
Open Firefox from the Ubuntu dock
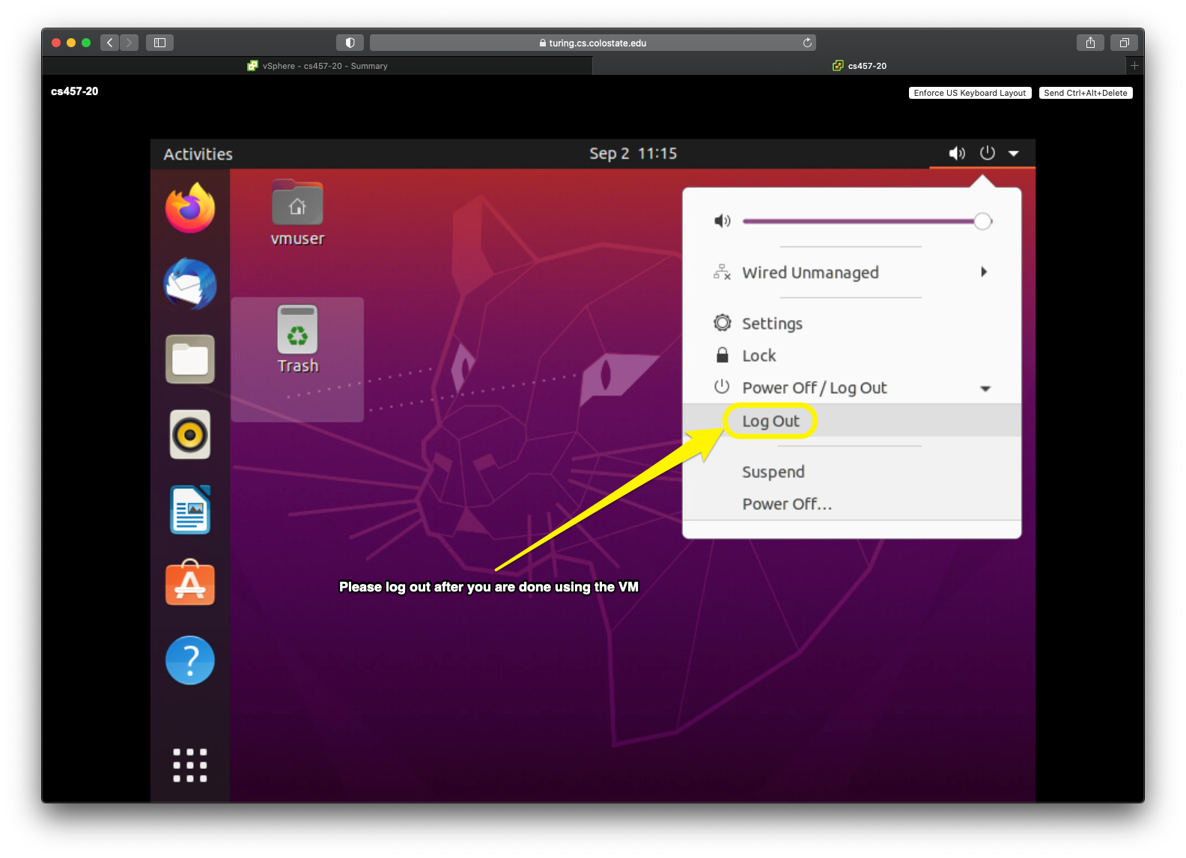coord(190,208)
